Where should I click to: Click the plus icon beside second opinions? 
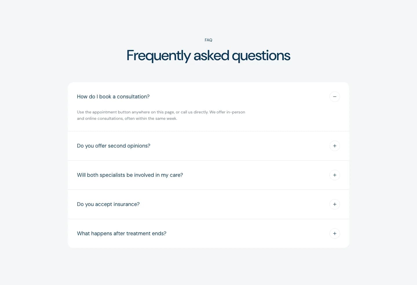pos(334,146)
